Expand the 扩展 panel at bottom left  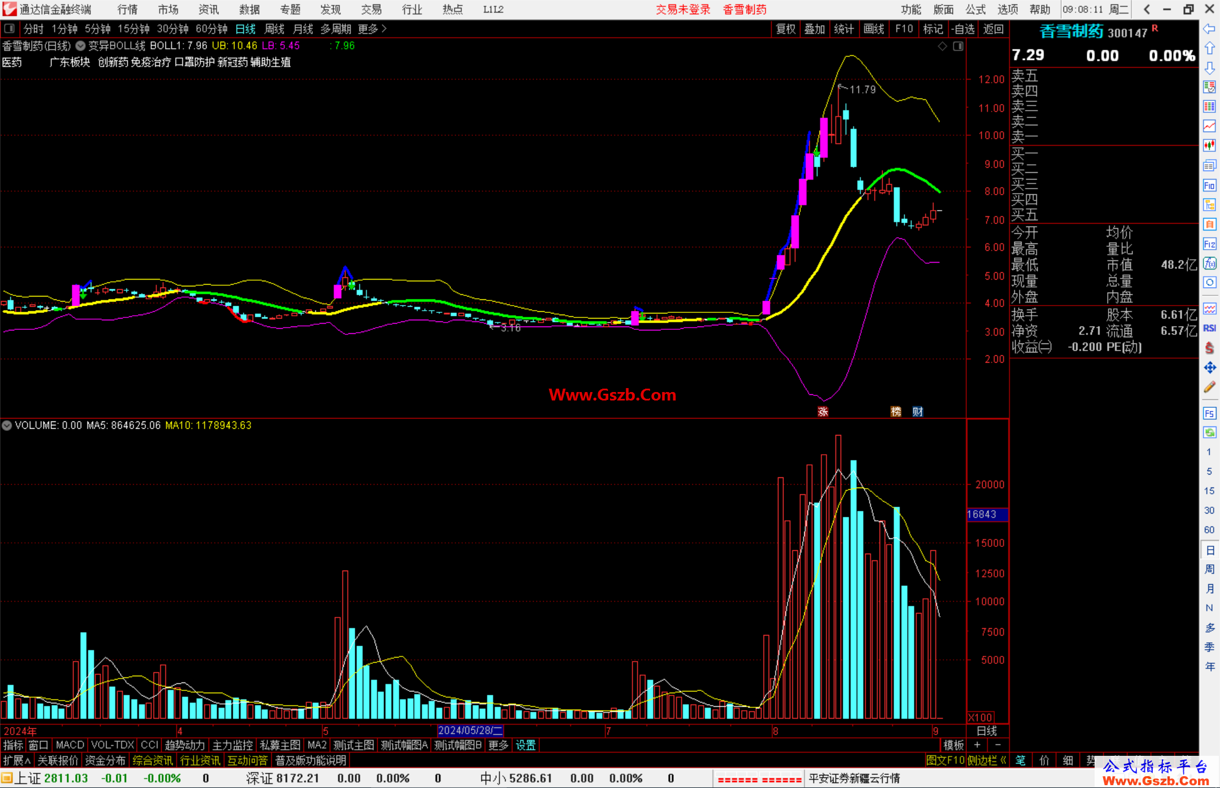[17, 760]
